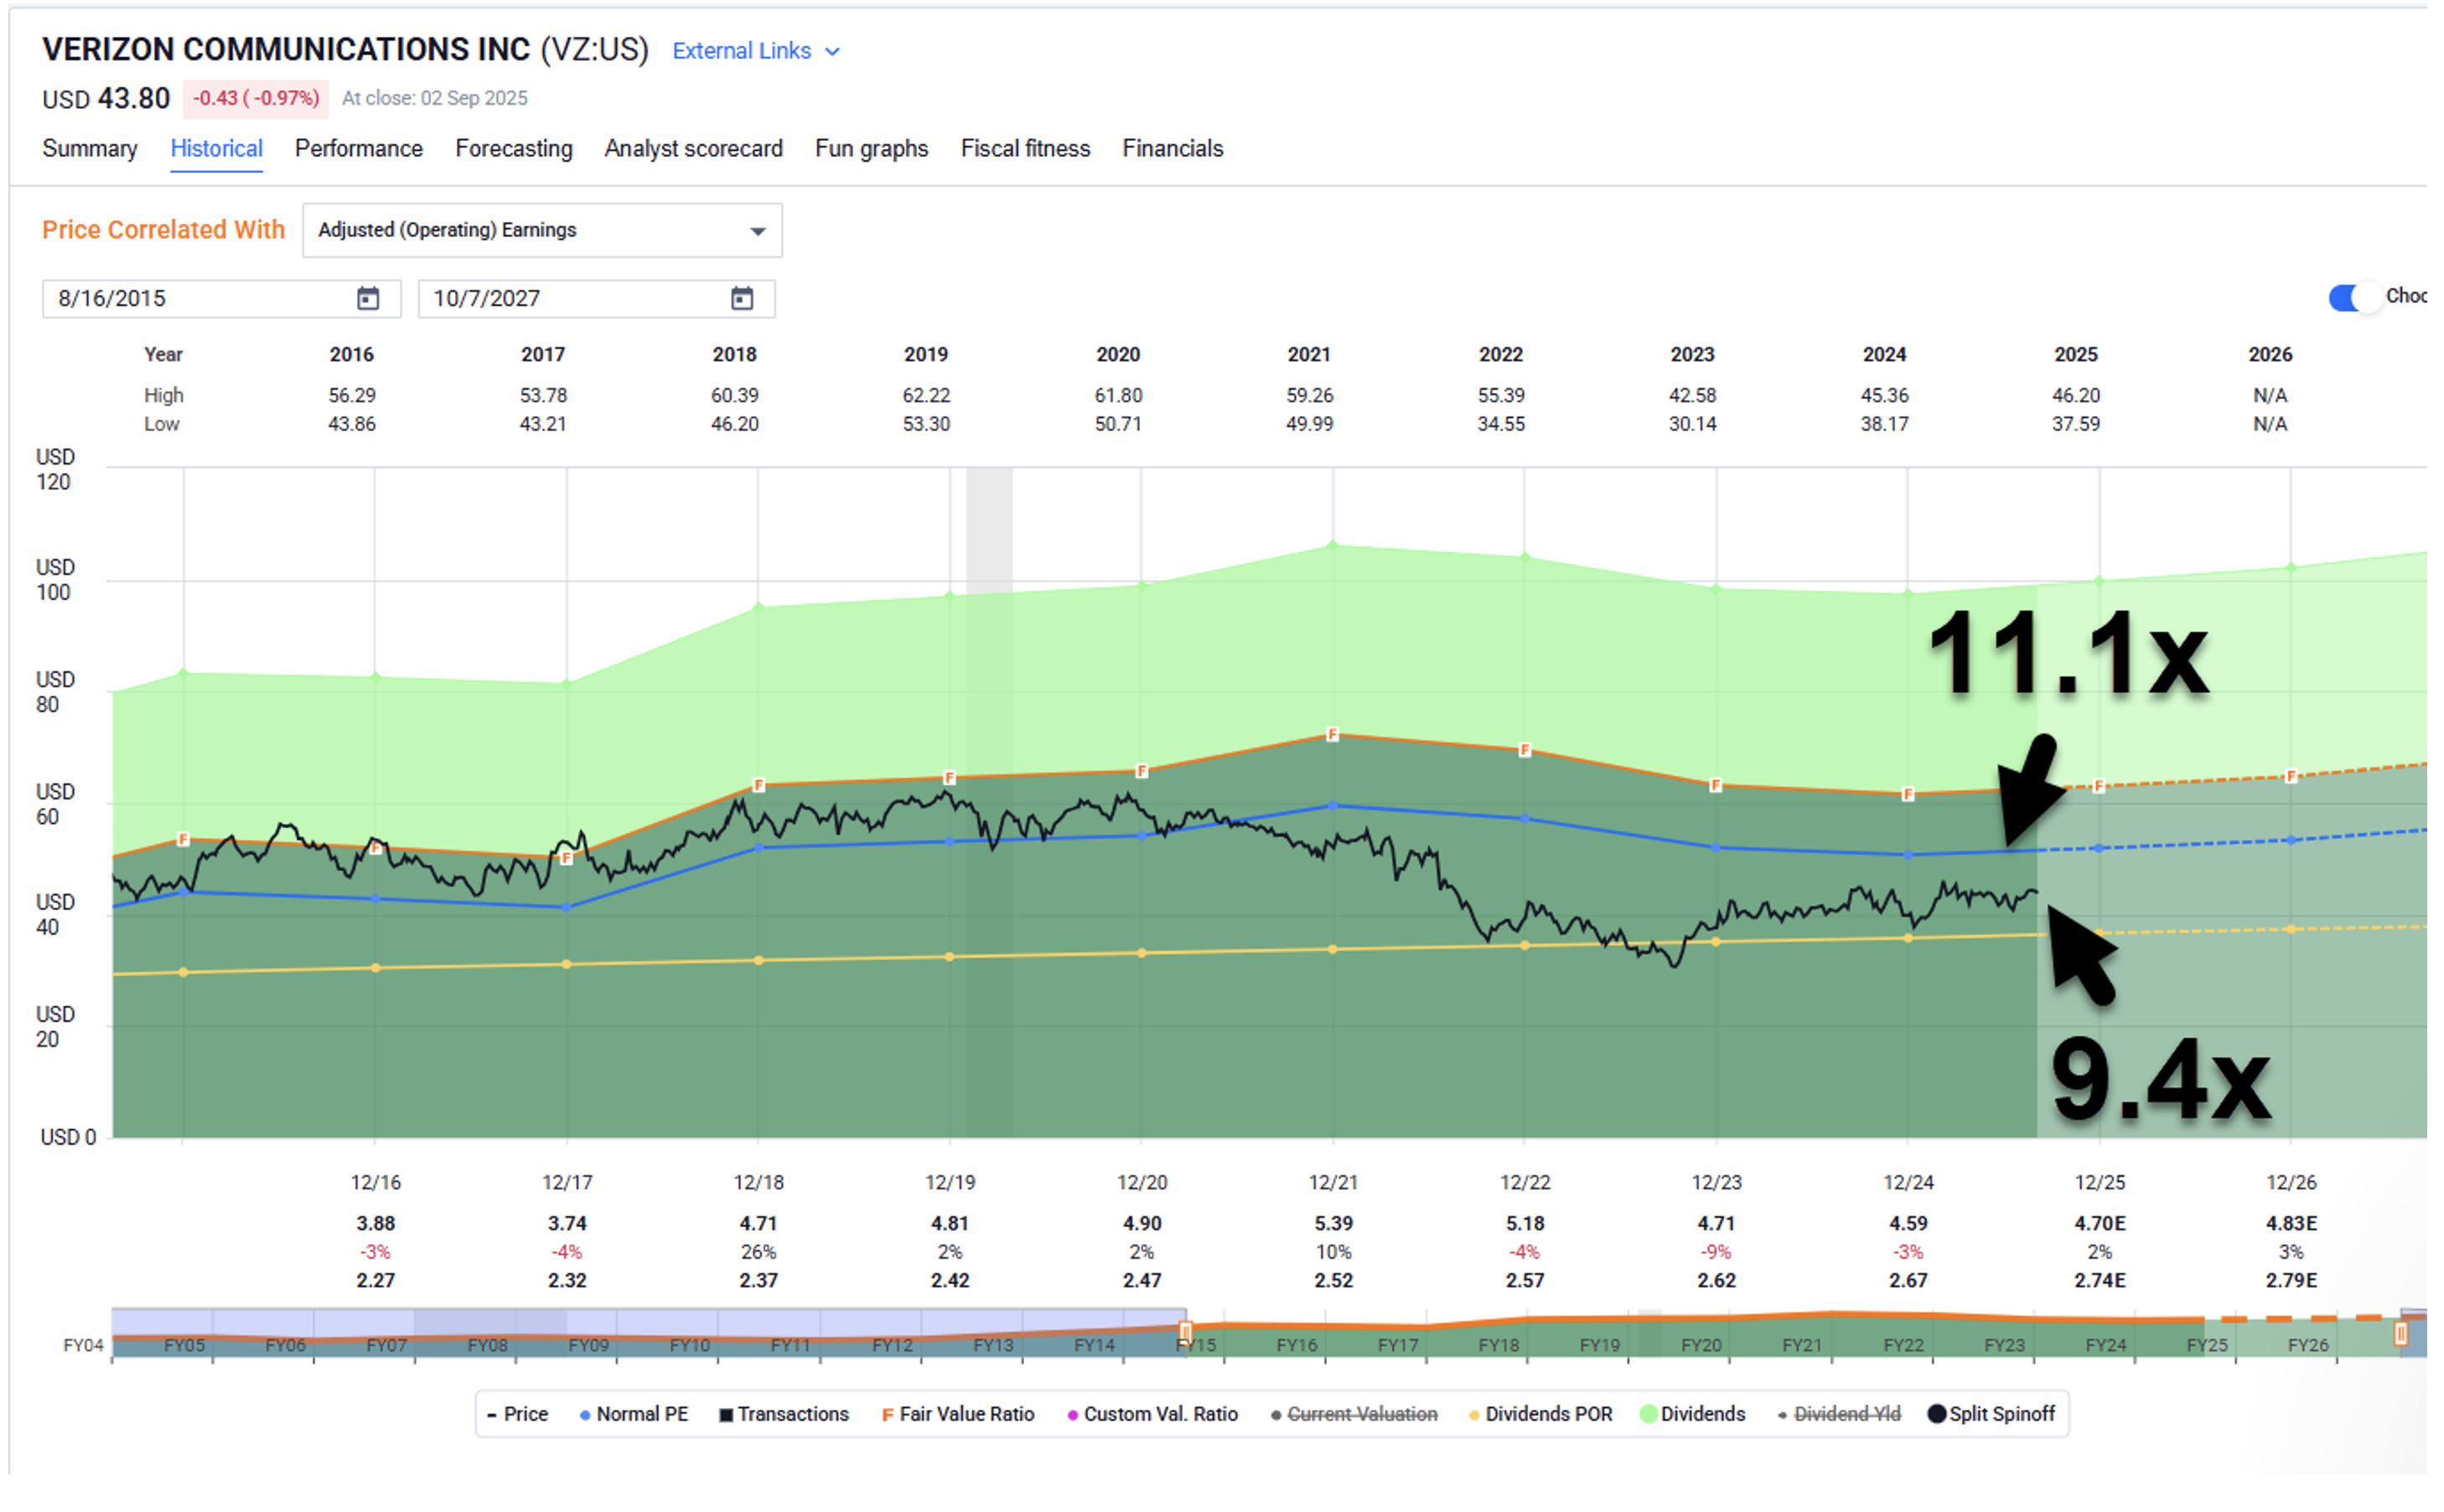
Task: Open the start date calendar picker icon
Action: 368,299
